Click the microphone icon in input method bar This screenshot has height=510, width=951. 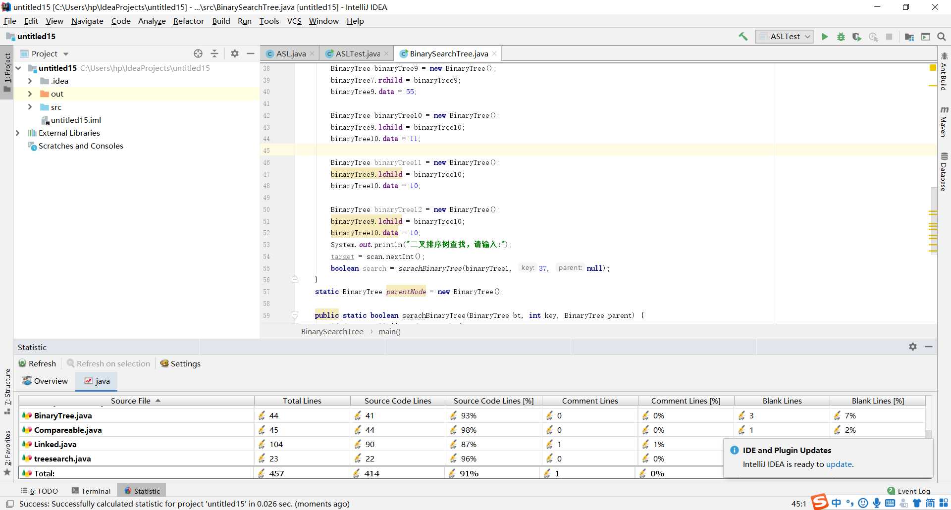(x=877, y=503)
